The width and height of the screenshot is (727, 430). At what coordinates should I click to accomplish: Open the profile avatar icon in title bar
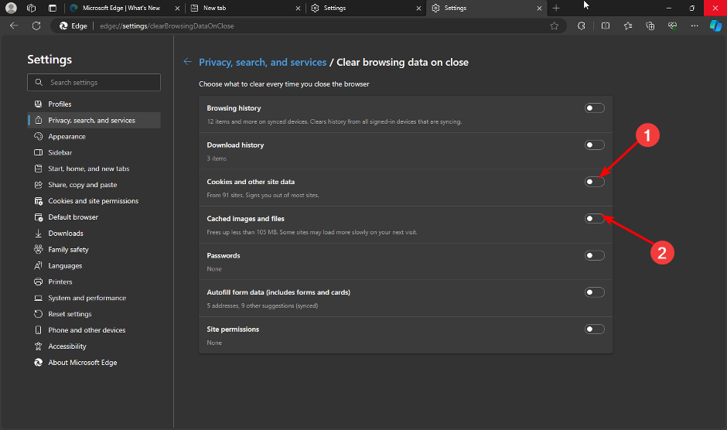11,8
